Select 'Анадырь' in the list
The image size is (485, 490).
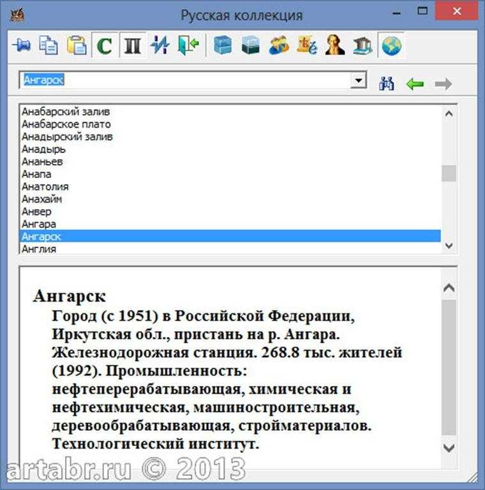[230, 149]
